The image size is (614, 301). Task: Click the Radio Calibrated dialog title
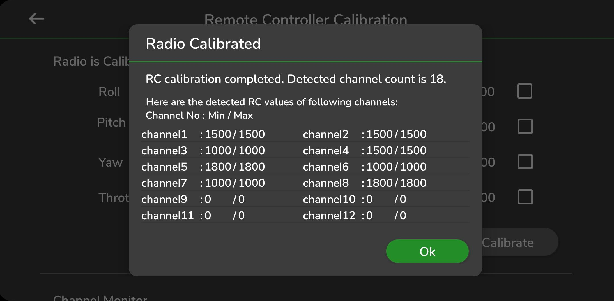203,44
